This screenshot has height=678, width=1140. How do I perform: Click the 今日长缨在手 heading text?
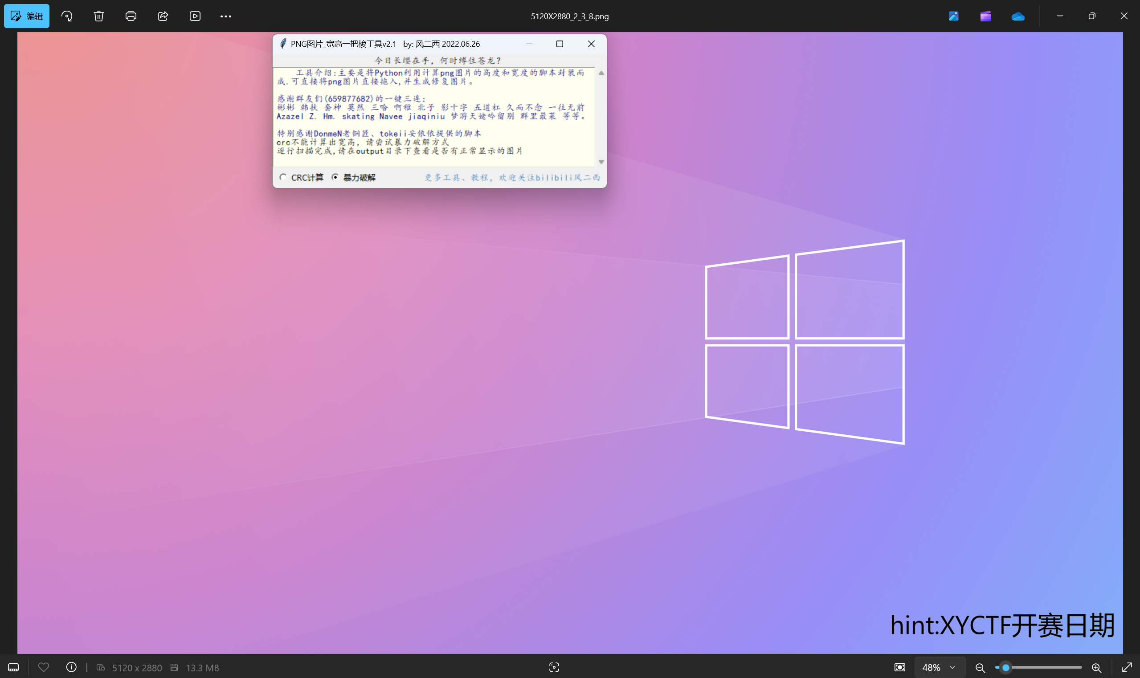pos(438,60)
